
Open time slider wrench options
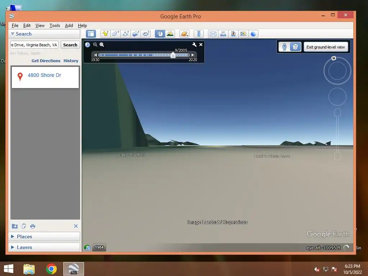tap(194, 45)
